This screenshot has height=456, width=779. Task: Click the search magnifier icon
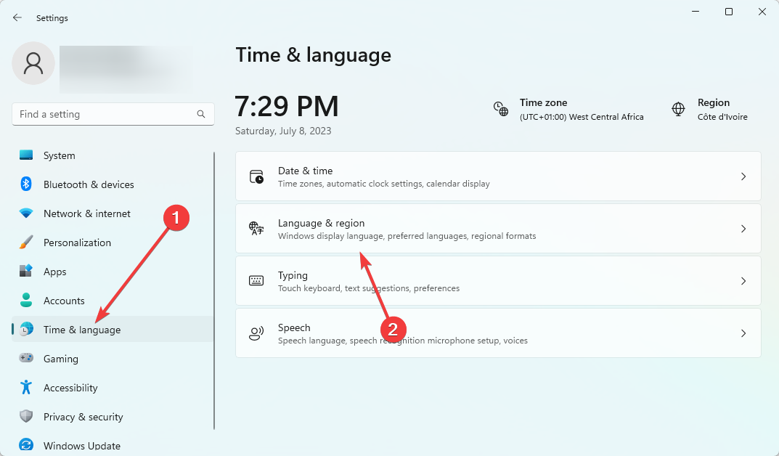tap(200, 114)
